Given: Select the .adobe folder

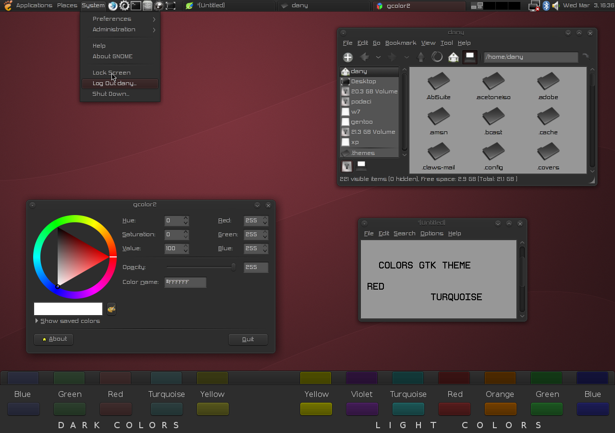Looking at the screenshot, I should pos(548,86).
